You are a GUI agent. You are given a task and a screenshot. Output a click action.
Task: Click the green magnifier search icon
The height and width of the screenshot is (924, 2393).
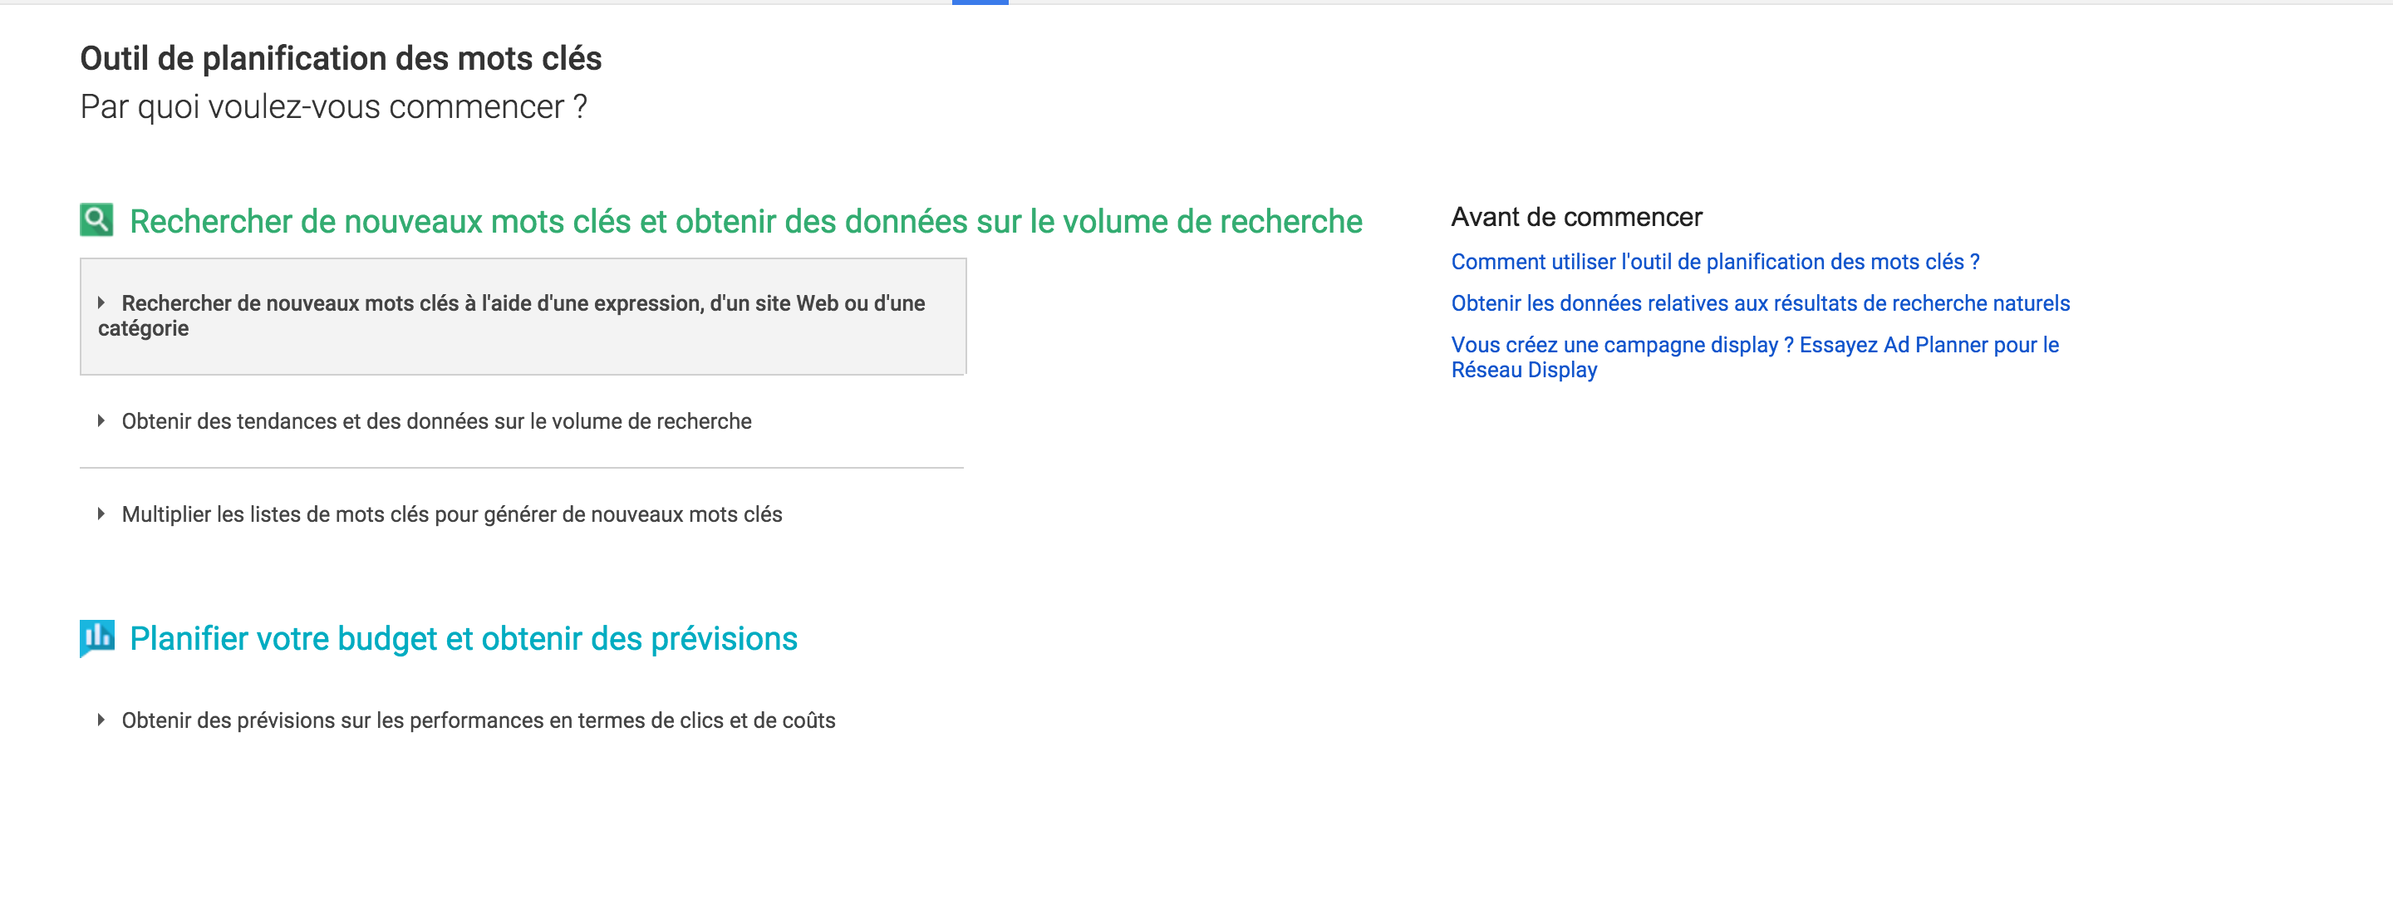pos(96,220)
